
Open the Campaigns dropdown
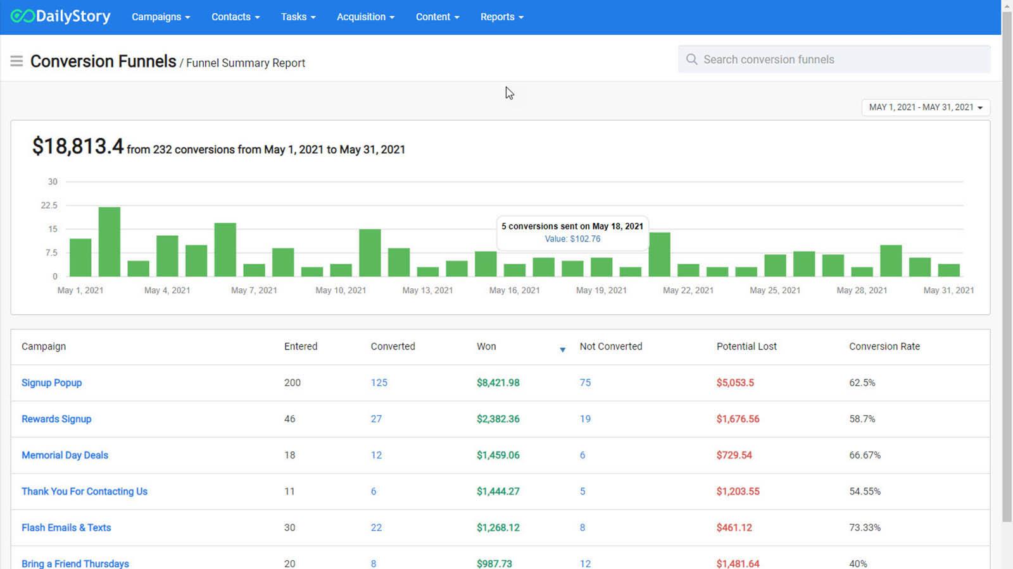point(160,17)
